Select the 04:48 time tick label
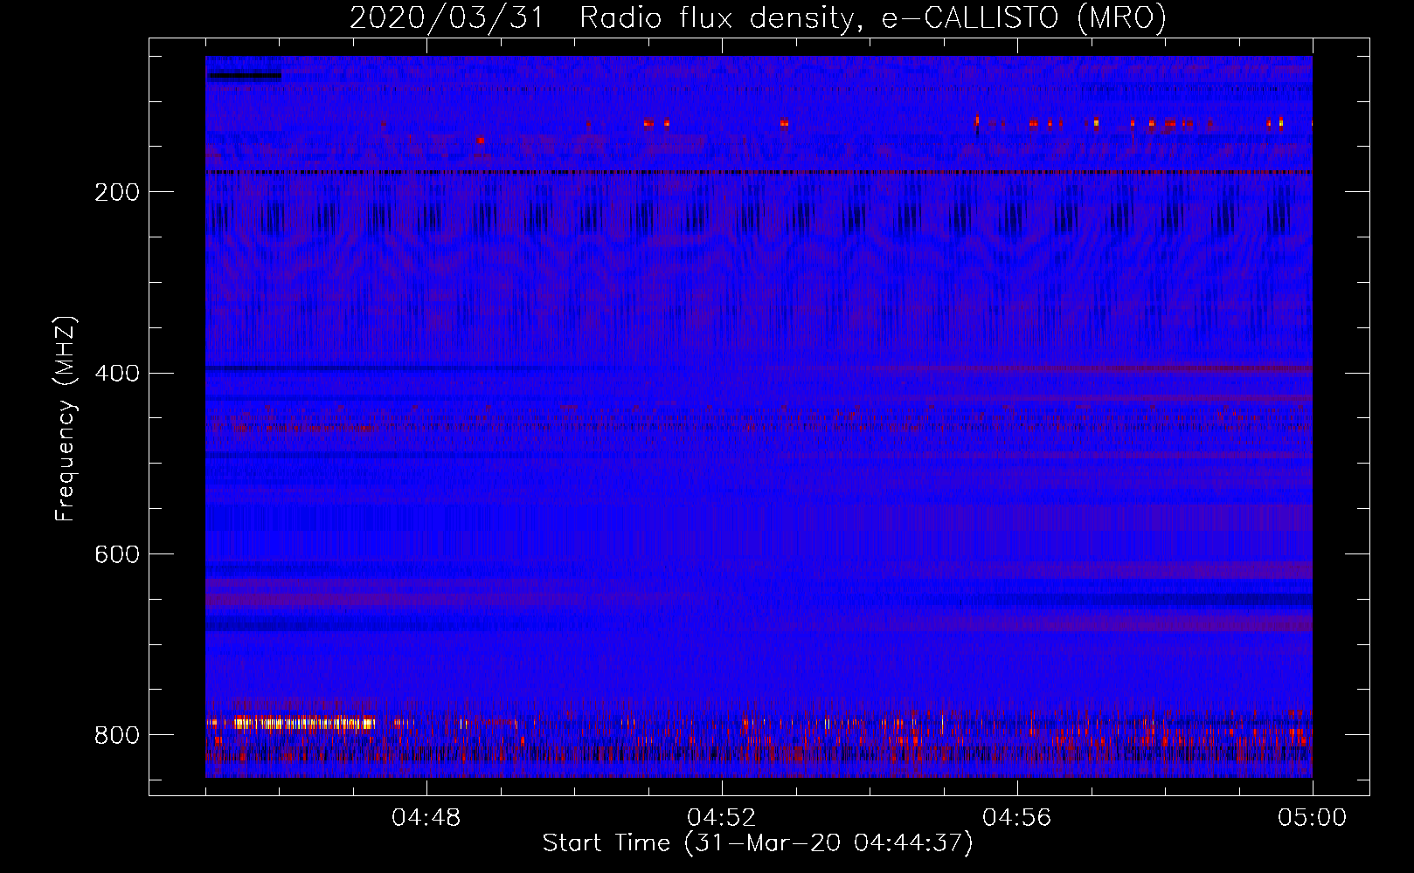The width and height of the screenshot is (1414, 873). click(x=426, y=818)
